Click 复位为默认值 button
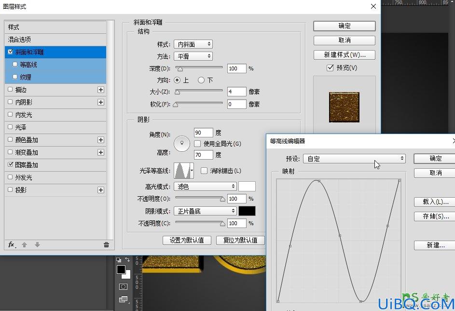Screen dimensions: 455x311 240,240
